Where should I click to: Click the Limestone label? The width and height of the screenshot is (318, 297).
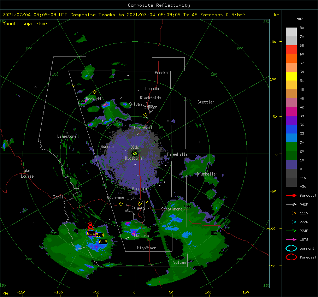click(x=67, y=136)
